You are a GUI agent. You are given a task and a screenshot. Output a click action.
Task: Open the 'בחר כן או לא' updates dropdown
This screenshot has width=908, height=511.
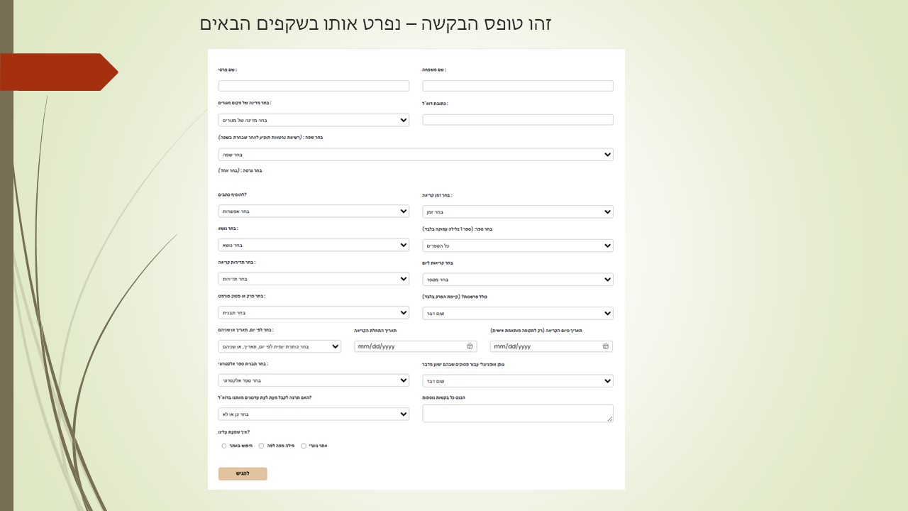tap(314, 414)
